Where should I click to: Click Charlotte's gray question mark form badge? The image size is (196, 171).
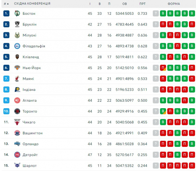pyautogui.click(x=156, y=165)
